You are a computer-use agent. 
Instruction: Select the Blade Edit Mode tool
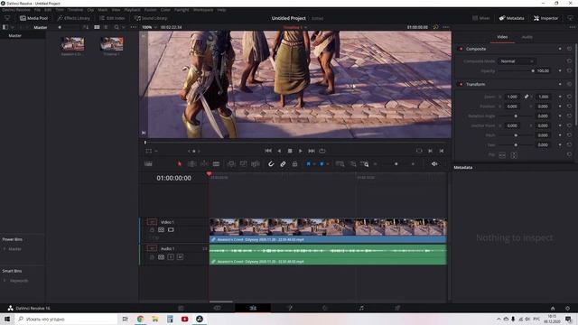(x=216, y=163)
